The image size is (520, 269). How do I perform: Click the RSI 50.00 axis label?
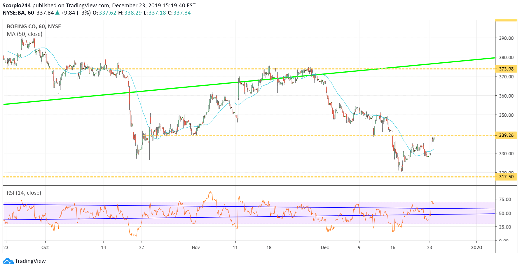505,213
